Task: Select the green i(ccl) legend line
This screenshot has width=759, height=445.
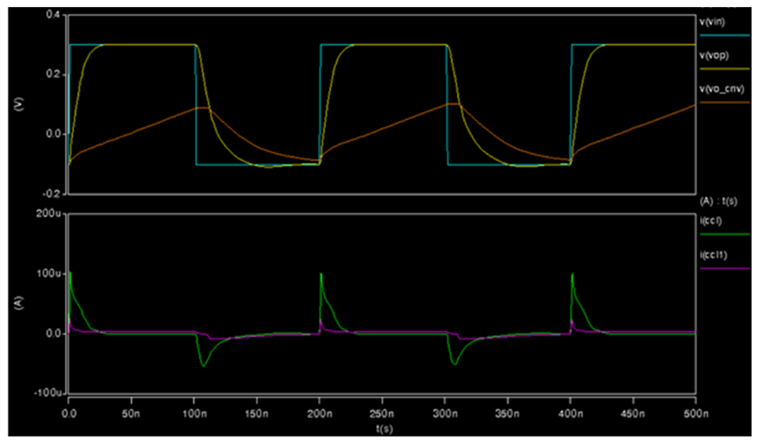Action: point(725,234)
